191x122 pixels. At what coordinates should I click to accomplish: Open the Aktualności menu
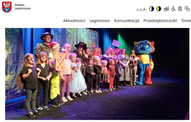(74, 21)
